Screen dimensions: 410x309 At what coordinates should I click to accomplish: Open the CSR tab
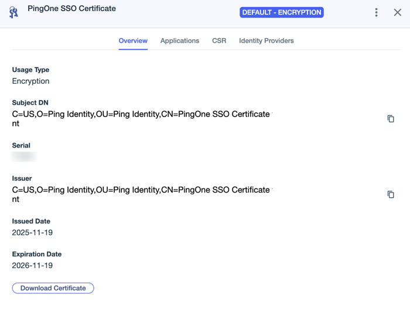[x=219, y=41]
